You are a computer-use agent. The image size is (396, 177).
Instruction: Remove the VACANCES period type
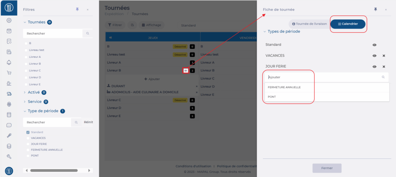(384, 56)
